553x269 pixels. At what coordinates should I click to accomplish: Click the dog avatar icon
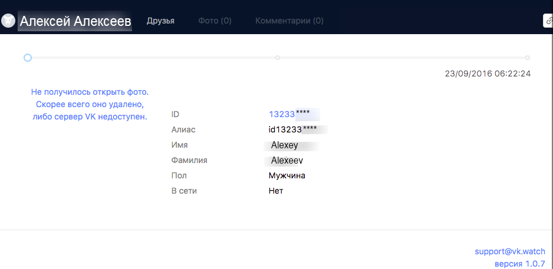pos(8,21)
